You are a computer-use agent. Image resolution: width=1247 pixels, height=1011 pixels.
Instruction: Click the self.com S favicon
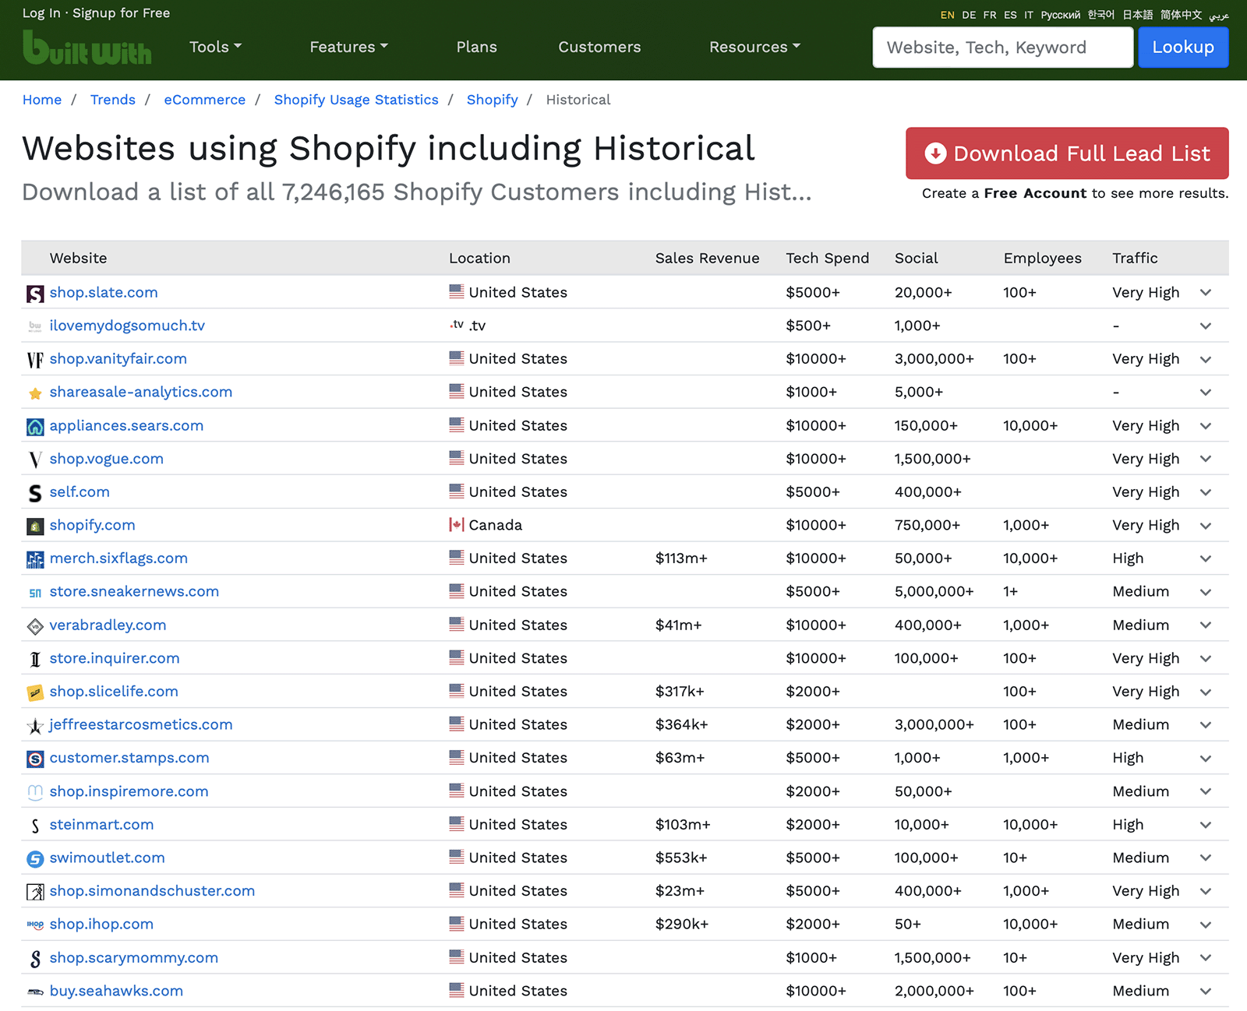[35, 493]
